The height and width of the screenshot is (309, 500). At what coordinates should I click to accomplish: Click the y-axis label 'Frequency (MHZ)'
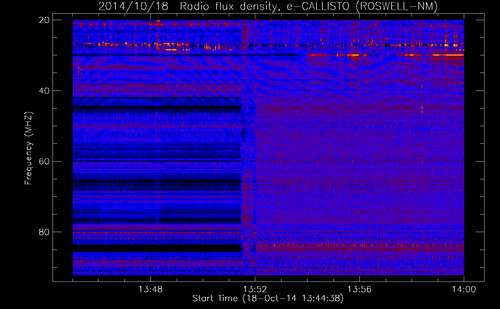pyautogui.click(x=28, y=148)
